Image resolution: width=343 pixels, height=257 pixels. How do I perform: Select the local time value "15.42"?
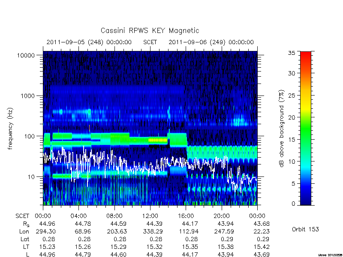pos(262,247)
